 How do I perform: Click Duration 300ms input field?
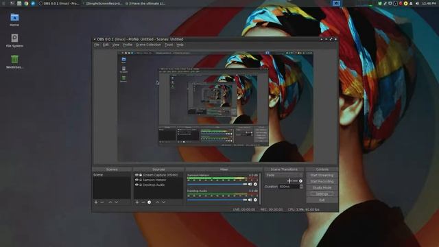(x=289, y=187)
